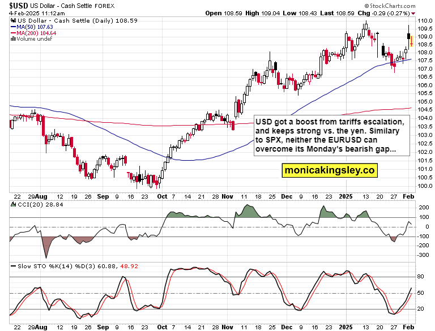The width and height of the screenshot is (435, 331).
Task: Click 'US Dollar - Cash Settle (Daily) 108.59' legend
Action: click(78, 20)
